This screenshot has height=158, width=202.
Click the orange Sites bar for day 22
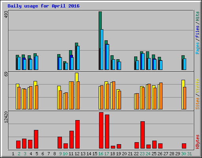coord(137,101)
